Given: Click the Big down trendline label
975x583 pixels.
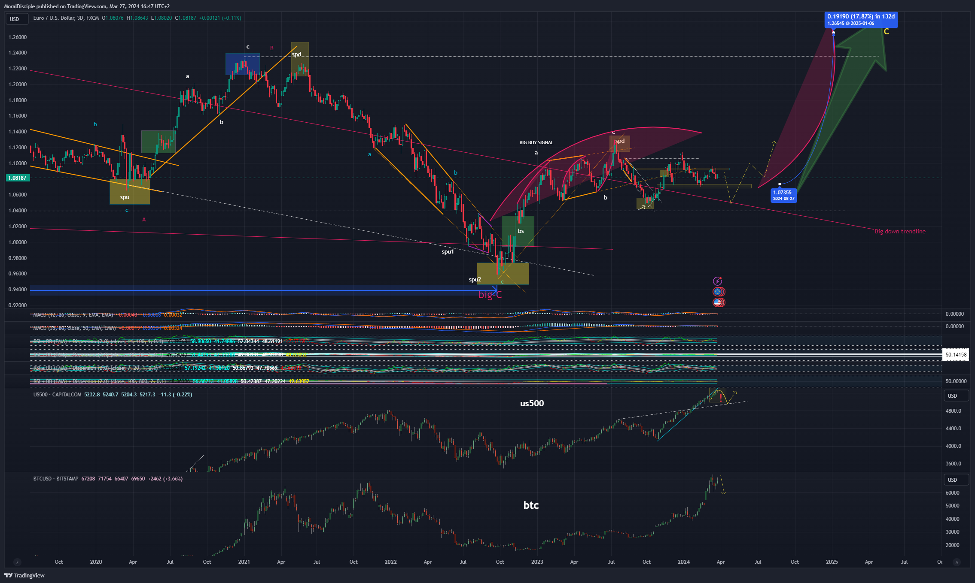Looking at the screenshot, I should pyautogui.click(x=900, y=231).
